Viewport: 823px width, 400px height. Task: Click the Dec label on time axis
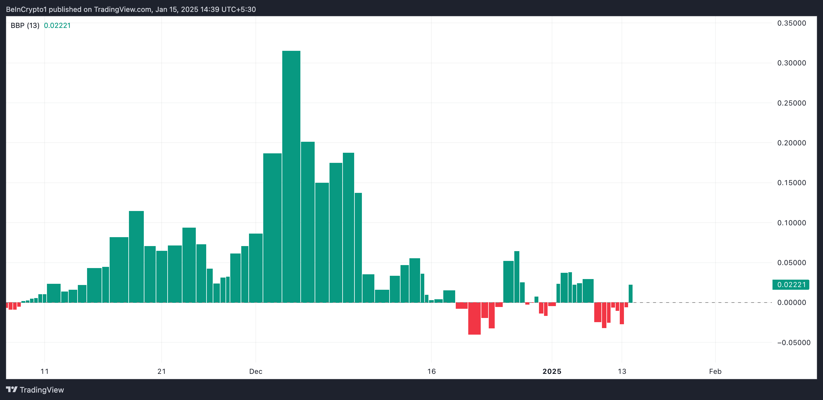point(256,371)
